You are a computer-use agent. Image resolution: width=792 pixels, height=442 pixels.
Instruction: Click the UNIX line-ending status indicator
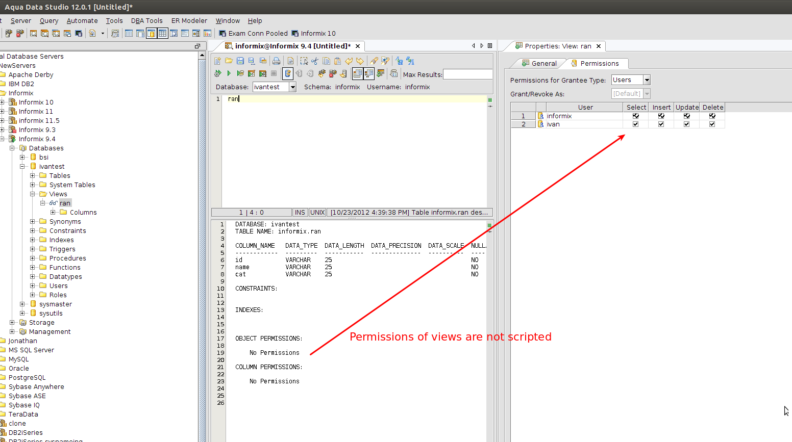(317, 212)
